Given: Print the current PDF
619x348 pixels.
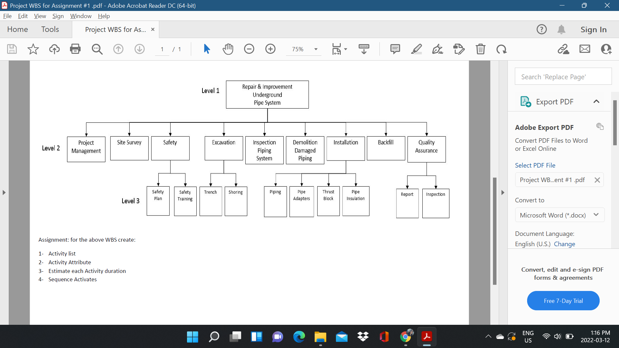Looking at the screenshot, I should coord(75,49).
